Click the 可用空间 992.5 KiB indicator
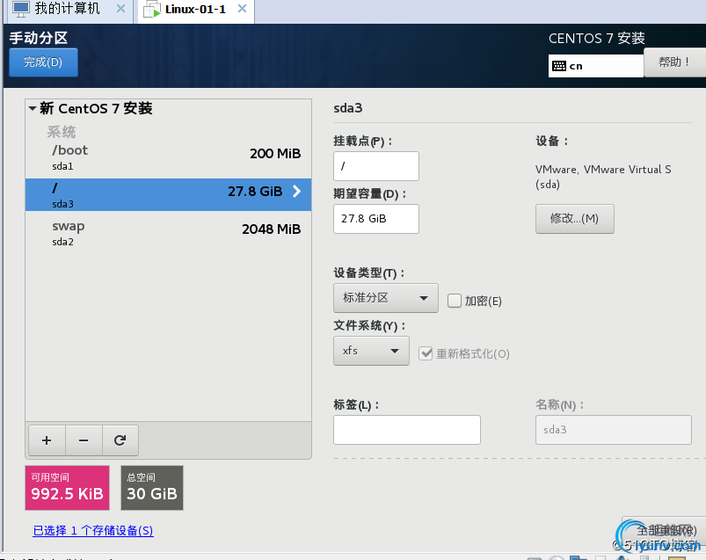This screenshot has height=560, width=706. tap(67, 488)
